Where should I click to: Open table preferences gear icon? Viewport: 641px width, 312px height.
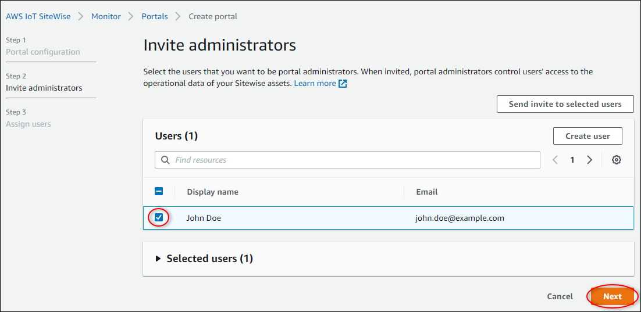(617, 160)
